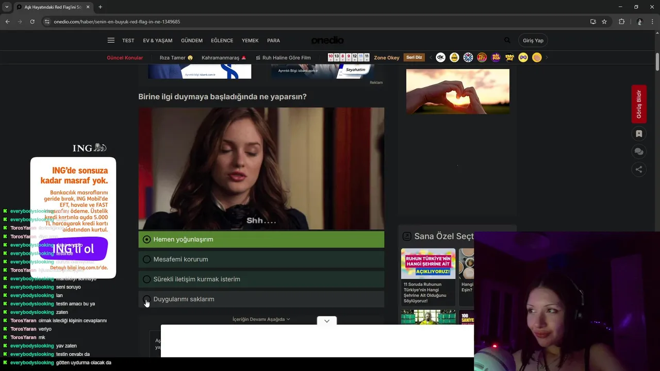
Task: Open the blue-white star game icon
Action: [x=468, y=58]
